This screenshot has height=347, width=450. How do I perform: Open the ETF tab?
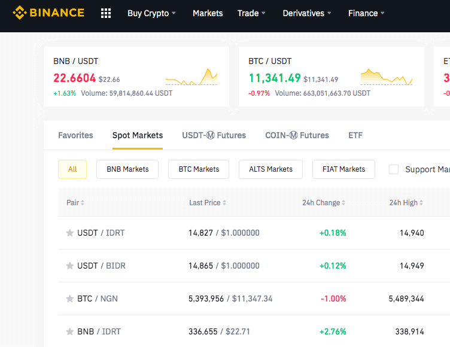[x=355, y=135]
